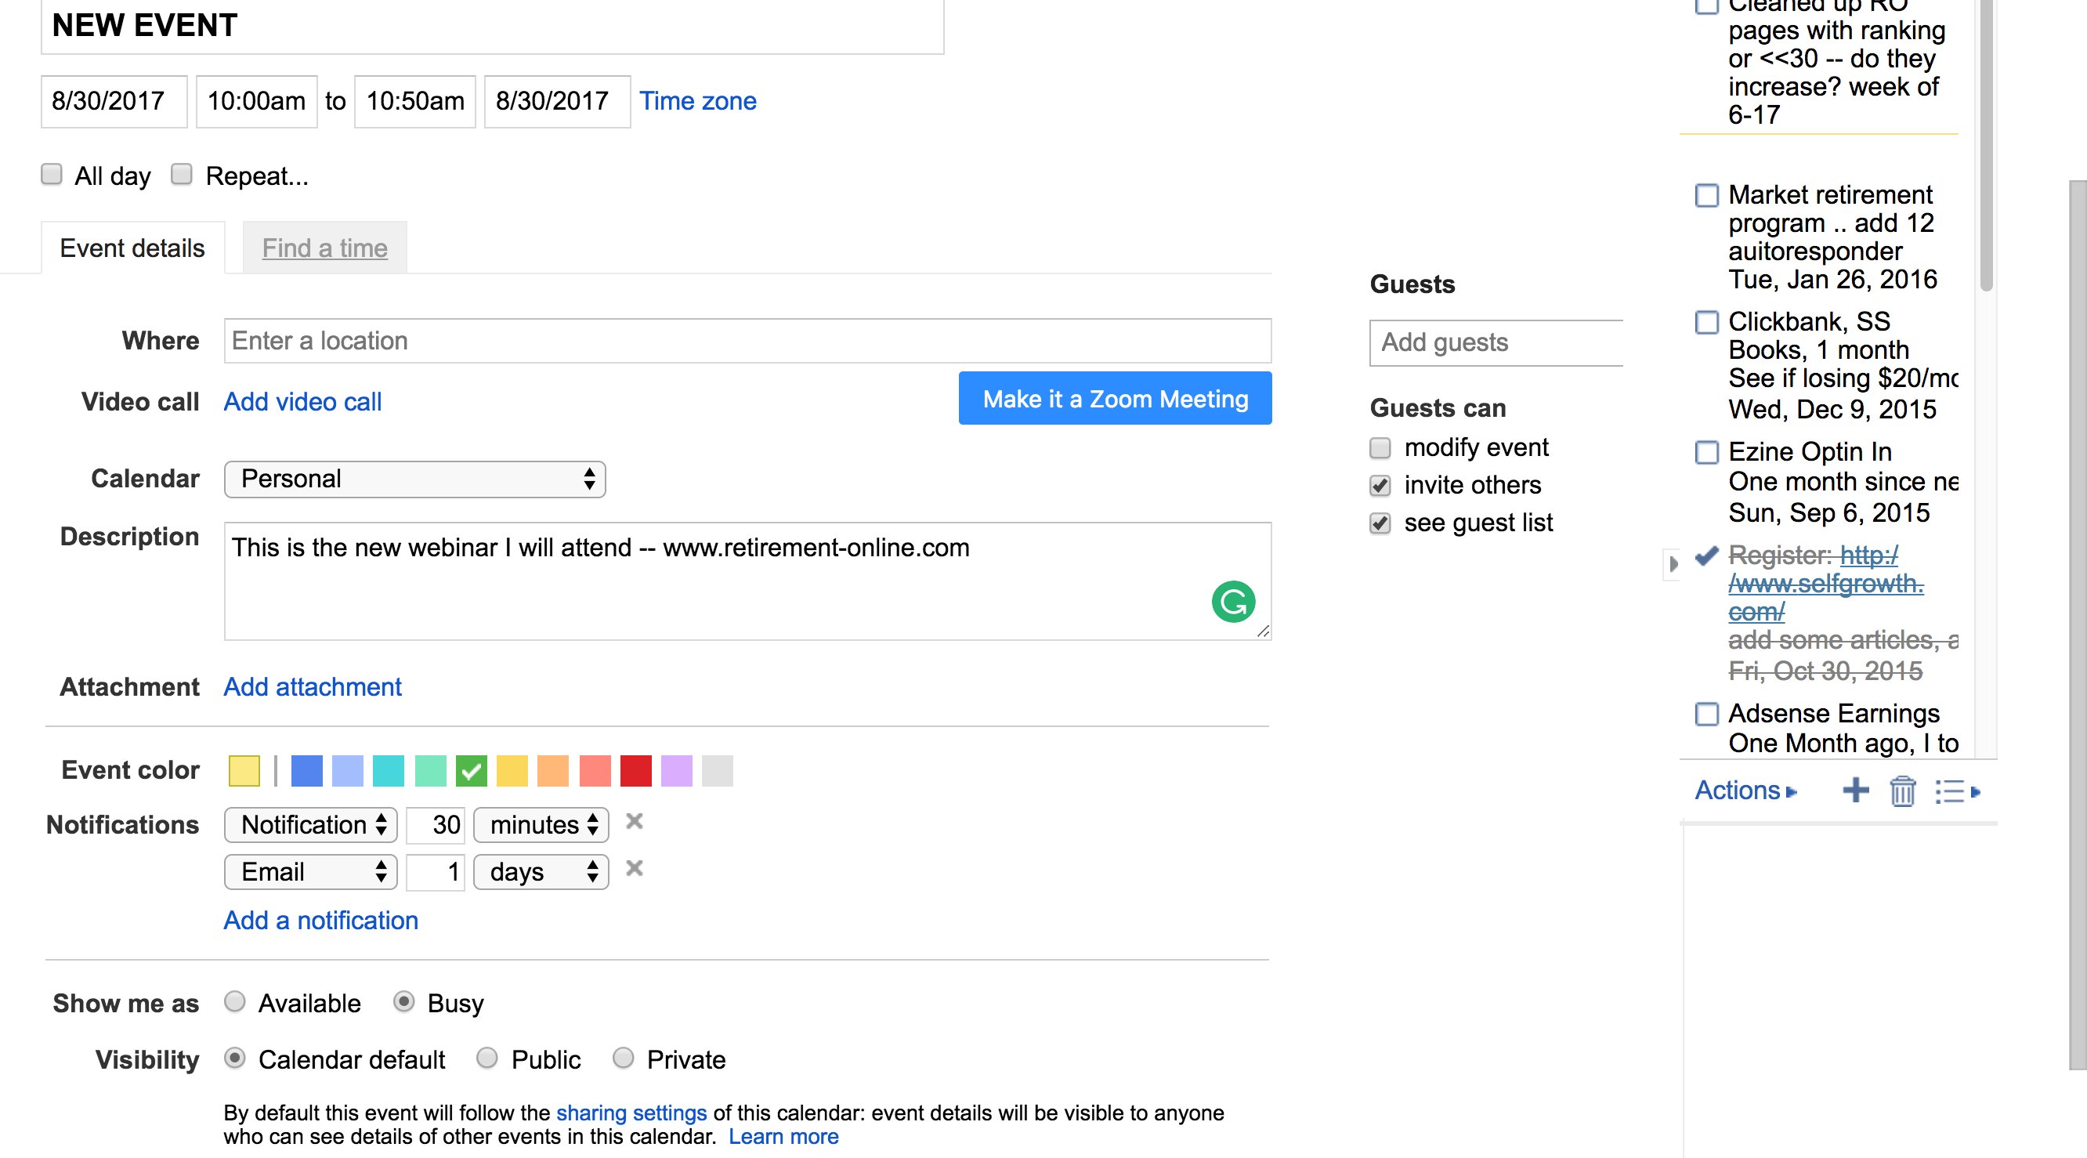Open the minutes unit dropdown
Viewport: 2087px width, 1158px height.
[x=541, y=825]
